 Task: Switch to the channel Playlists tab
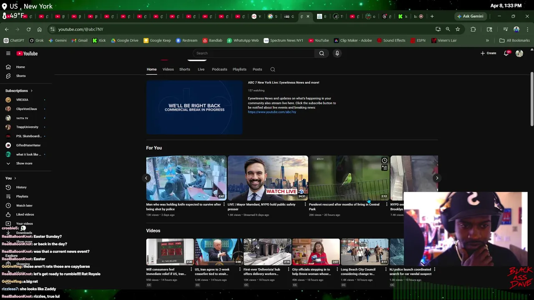[x=239, y=69]
